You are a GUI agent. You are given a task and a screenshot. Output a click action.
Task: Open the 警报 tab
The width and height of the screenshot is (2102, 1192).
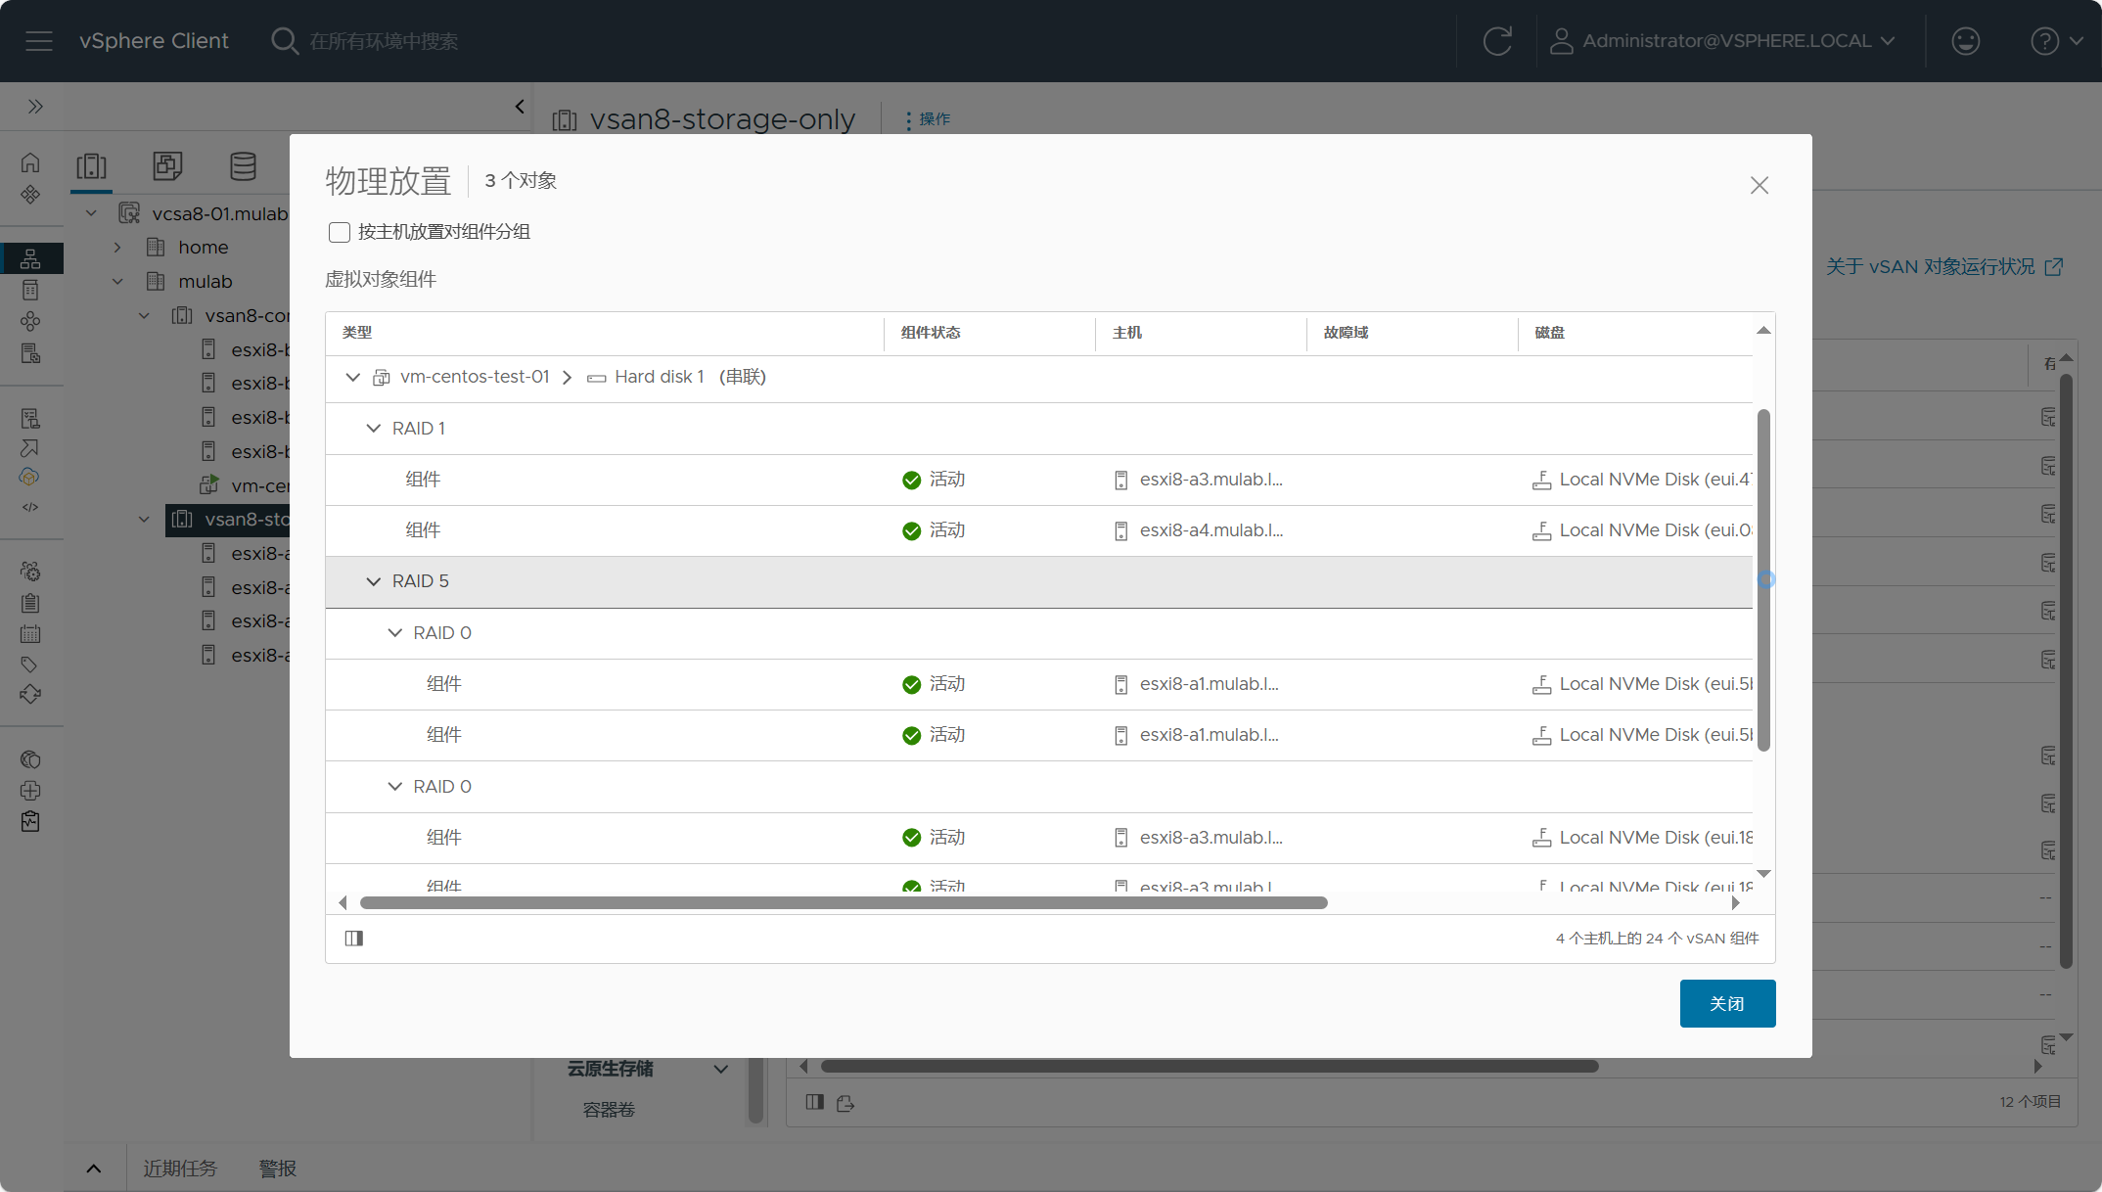pos(278,1169)
